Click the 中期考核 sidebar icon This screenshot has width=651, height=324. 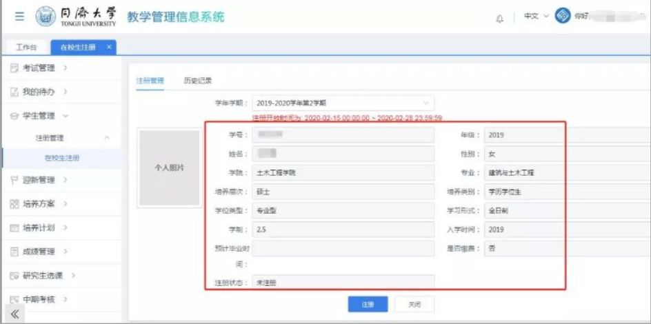coord(14,299)
